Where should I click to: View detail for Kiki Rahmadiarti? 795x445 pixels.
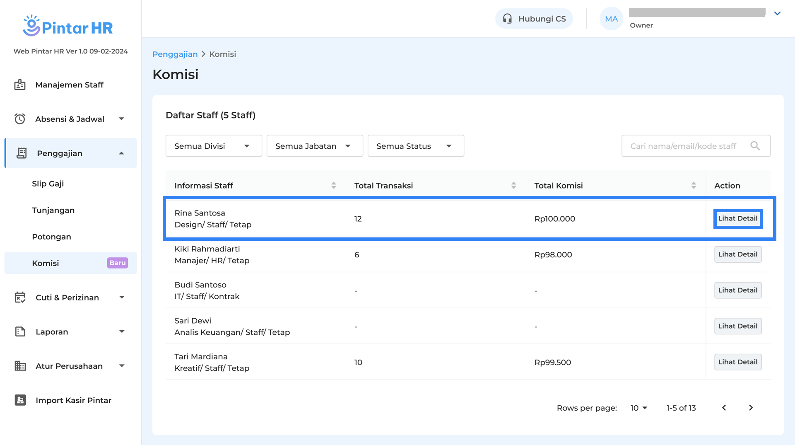737,254
